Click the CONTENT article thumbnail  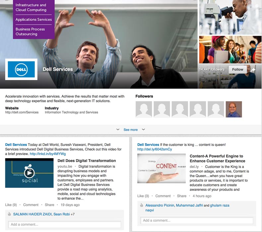coord(162,168)
